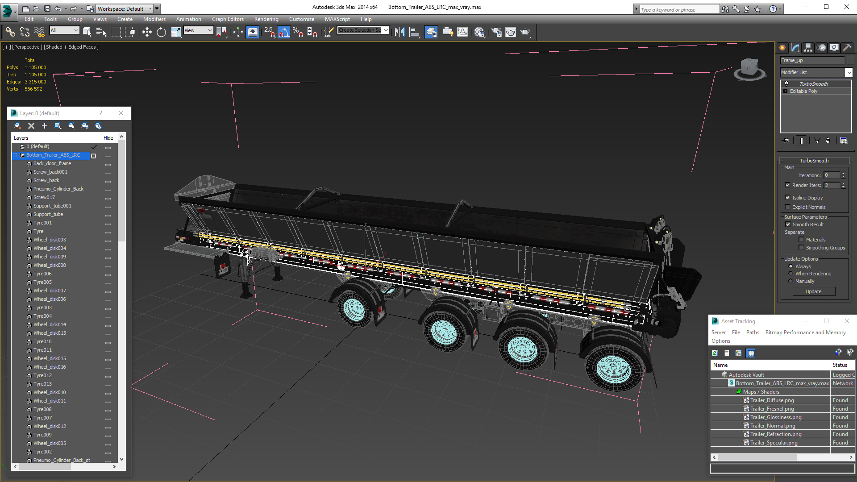The width and height of the screenshot is (857, 482).
Task: Increase the Iterations spinner value
Action: (843, 174)
